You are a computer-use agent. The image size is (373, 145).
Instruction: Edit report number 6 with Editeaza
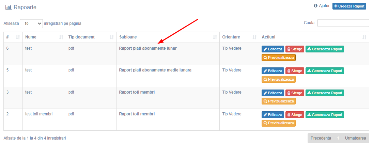pyautogui.click(x=273, y=49)
